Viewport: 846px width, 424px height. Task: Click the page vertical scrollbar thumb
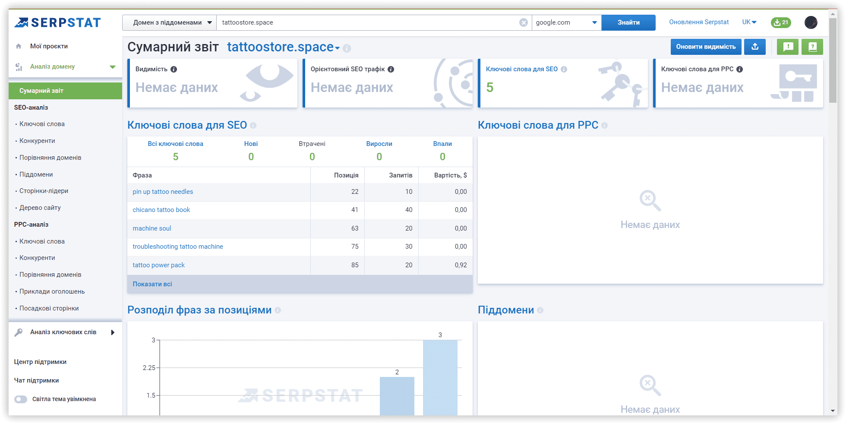833,60
